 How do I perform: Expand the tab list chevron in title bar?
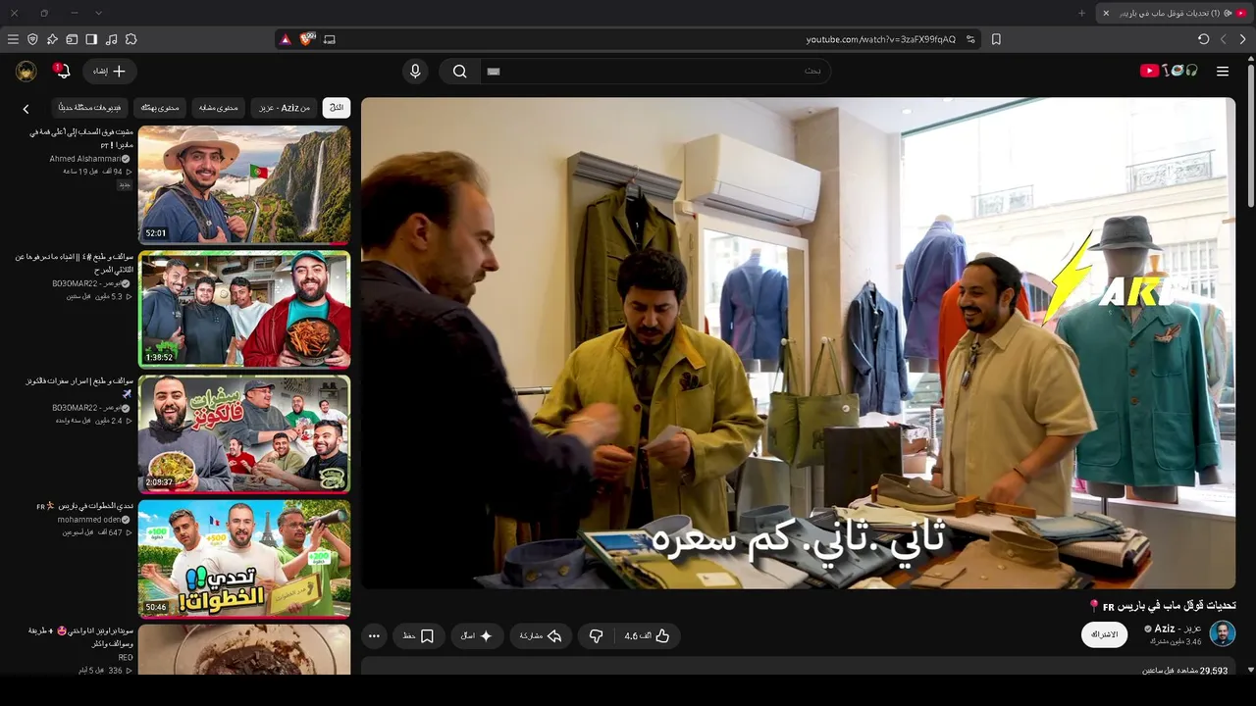tap(98, 13)
